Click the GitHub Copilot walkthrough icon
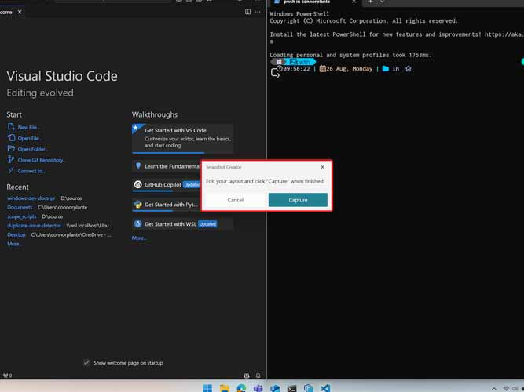The width and height of the screenshot is (524, 392). pyautogui.click(x=137, y=184)
